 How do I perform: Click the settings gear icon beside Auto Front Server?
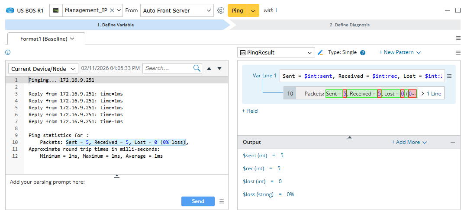tap(221, 10)
